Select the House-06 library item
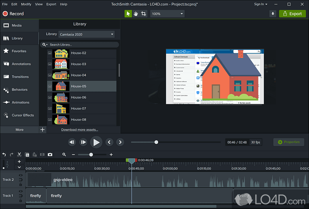This screenshot has width=309, height=209. pos(81,97)
